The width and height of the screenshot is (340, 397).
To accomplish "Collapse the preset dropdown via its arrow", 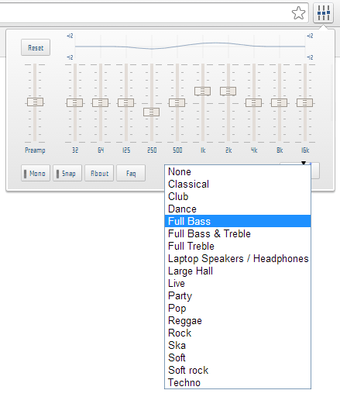I will 304,163.
